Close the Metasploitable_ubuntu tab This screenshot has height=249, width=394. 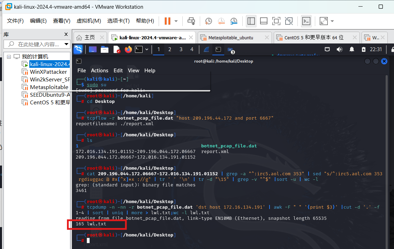(267, 38)
